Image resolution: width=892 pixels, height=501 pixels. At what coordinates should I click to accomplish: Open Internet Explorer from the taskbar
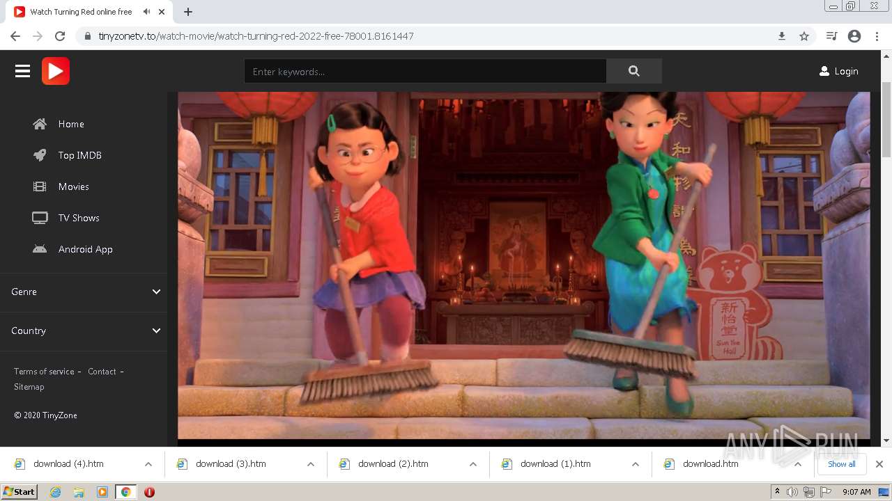click(x=56, y=492)
